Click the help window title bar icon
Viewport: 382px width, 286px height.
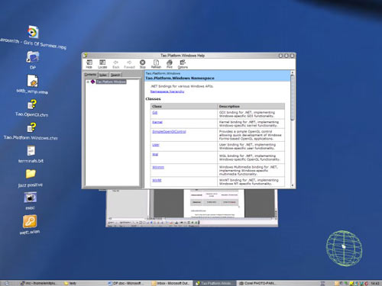[x=86, y=55]
